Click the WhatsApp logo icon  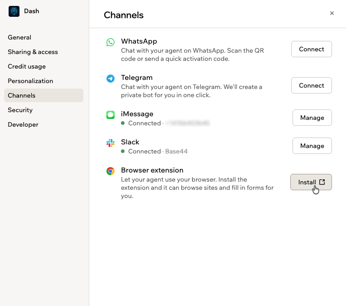(111, 42)
